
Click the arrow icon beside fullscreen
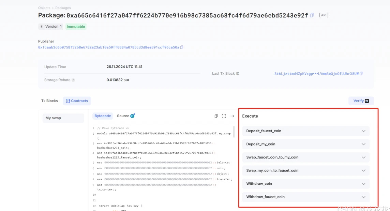click(232, 116)
